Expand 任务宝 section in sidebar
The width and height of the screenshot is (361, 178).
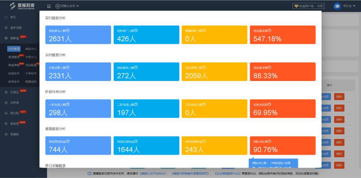coord(14,38)
